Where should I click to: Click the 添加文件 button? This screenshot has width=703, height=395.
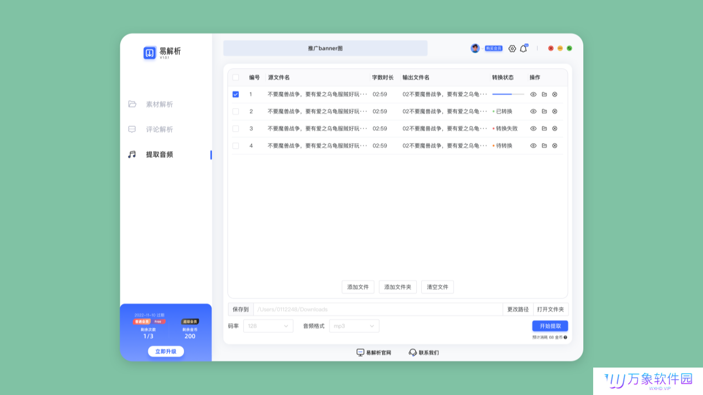coord(358,287)
